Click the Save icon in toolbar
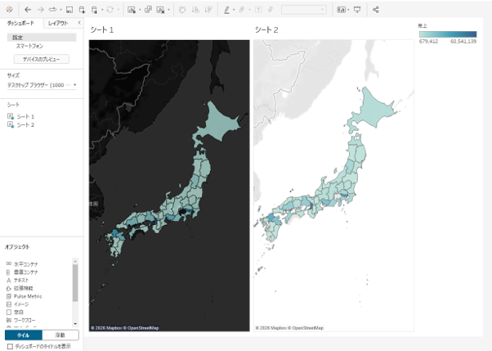This screenshot has width=492, height=351. coord(69,10)
